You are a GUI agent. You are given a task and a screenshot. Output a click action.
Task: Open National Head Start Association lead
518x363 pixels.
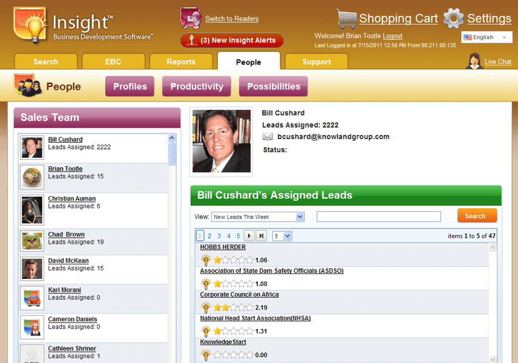coord(255,318)
